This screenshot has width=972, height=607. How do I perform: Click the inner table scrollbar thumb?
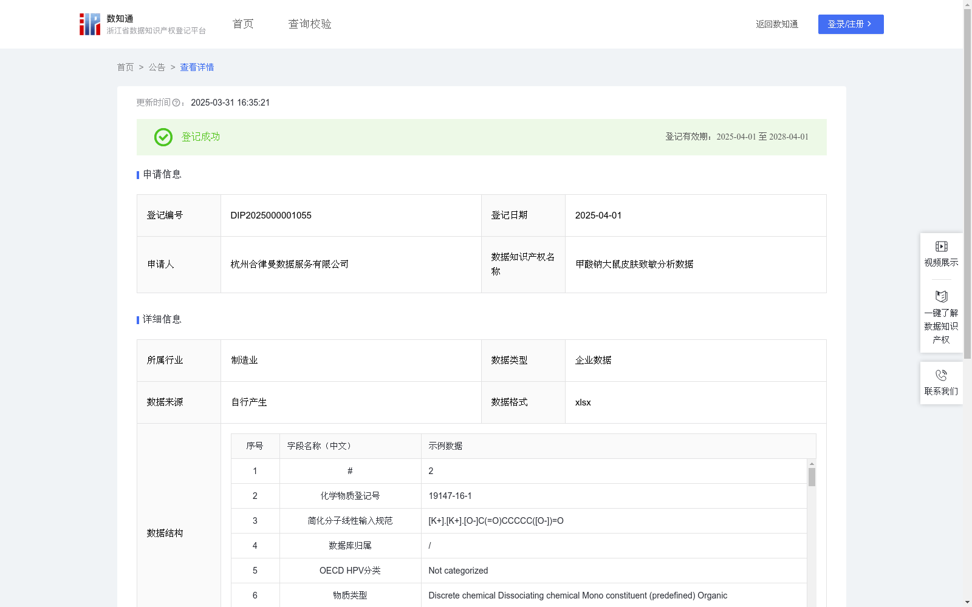pyautogui.click(x=812, y=477)
